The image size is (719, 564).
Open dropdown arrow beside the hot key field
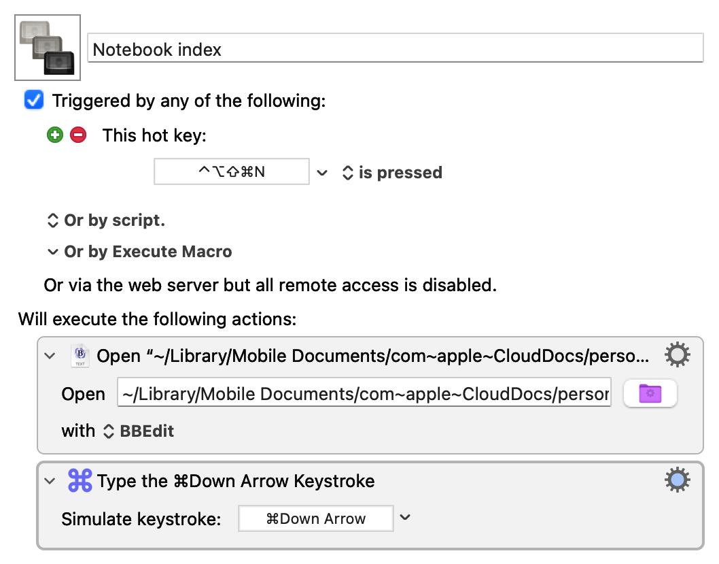coord(323,173)
